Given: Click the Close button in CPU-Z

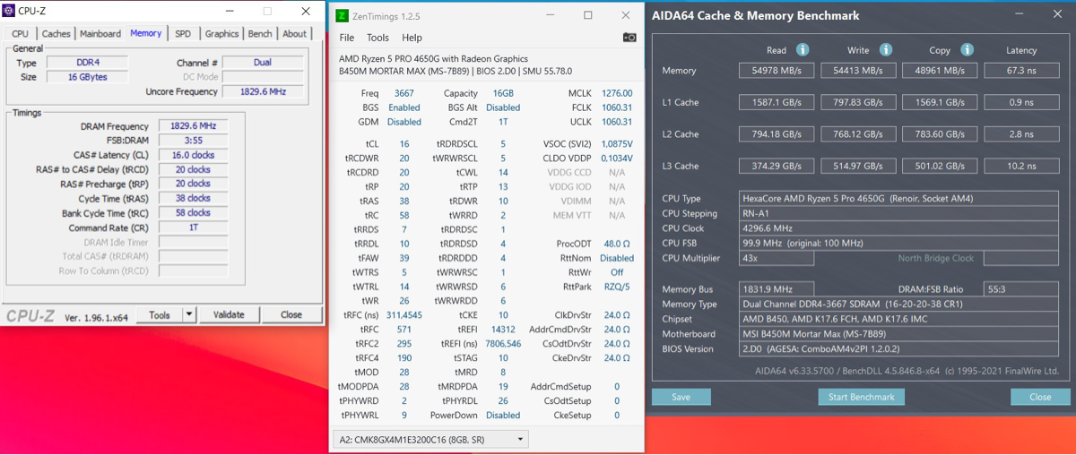Looking at the screenshot, I should pos(291,314).
